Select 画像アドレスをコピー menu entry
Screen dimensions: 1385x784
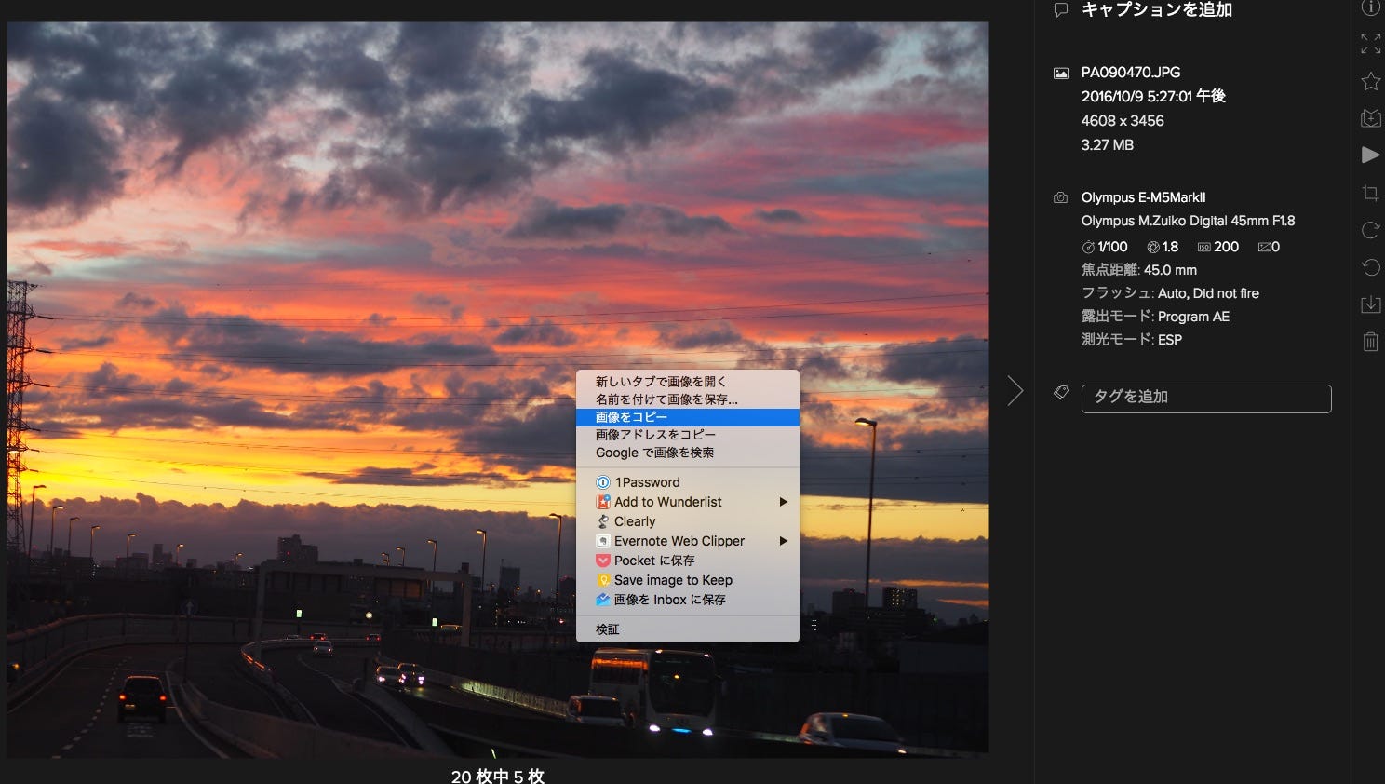click(688, 435)
